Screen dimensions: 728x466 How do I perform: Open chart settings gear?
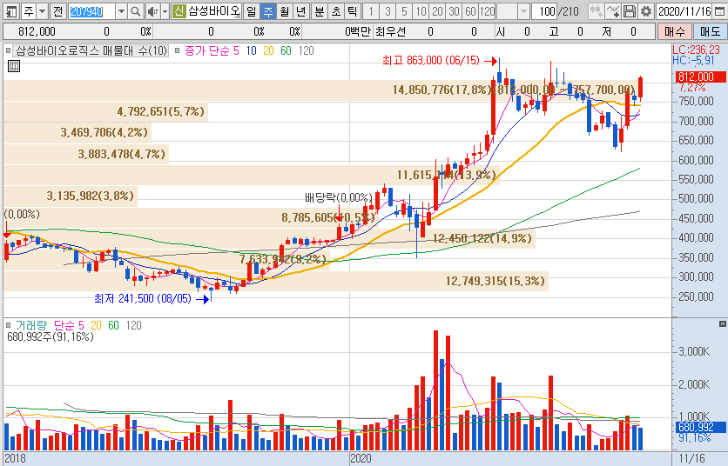coord(646,11)
